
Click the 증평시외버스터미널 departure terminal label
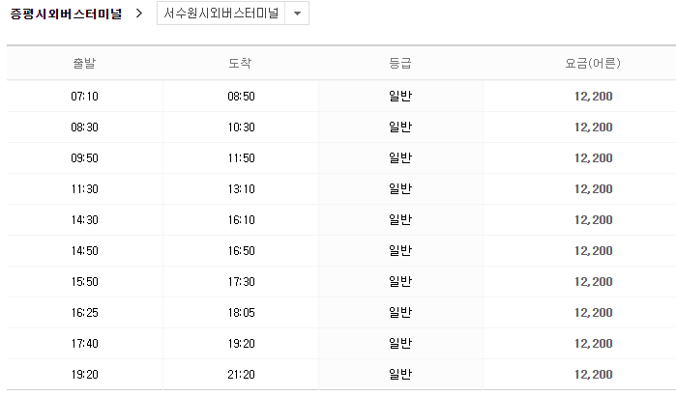[66, 14]
